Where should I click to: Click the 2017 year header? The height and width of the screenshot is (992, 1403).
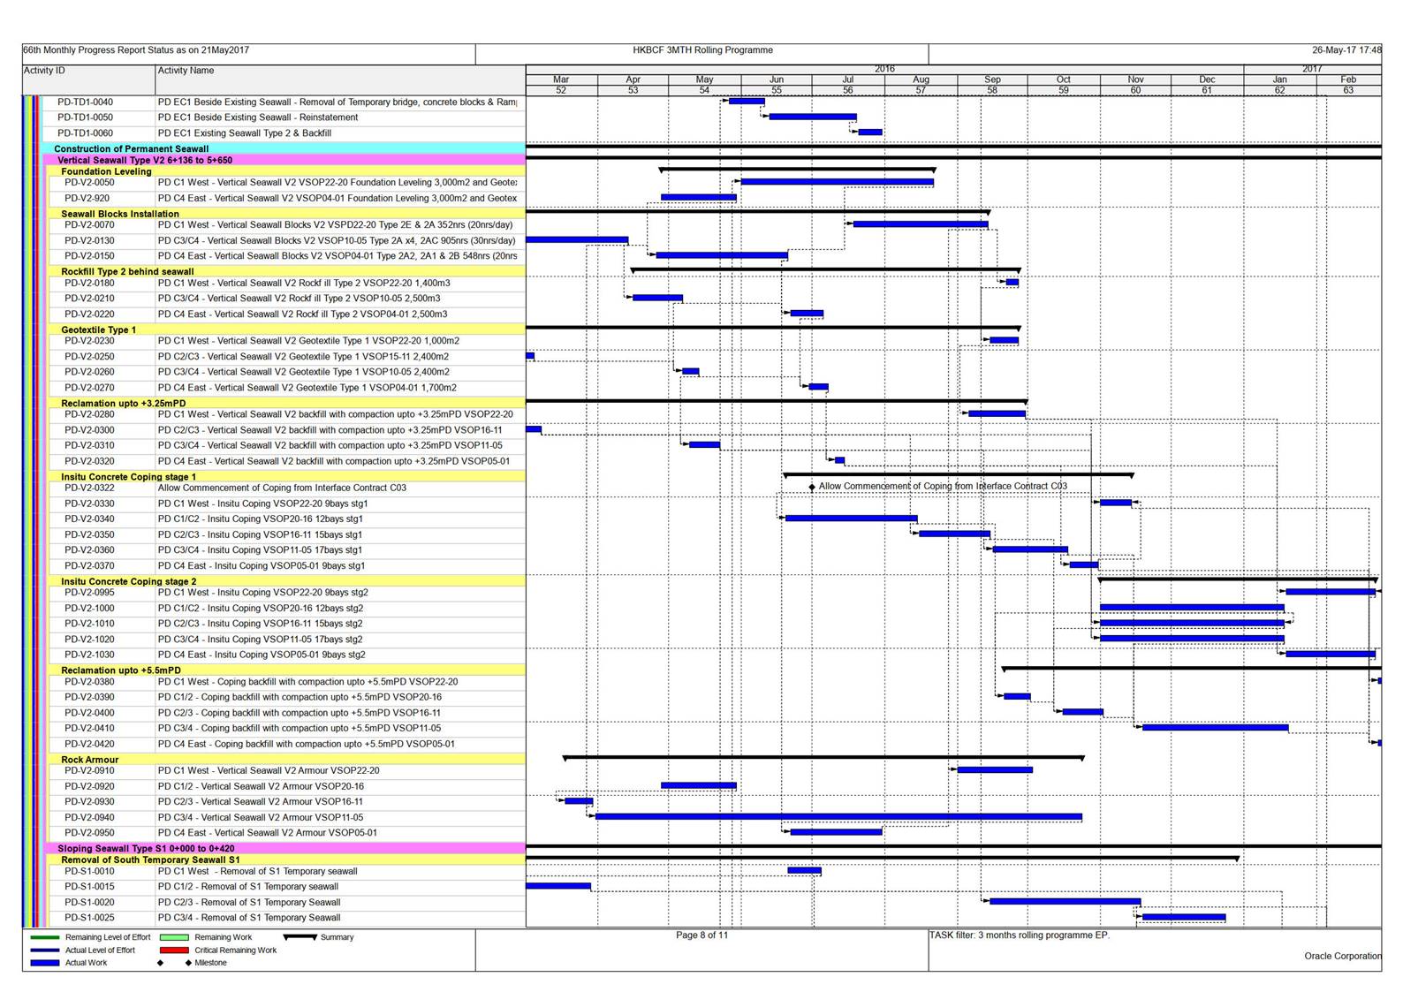[x=1312, y=69]
